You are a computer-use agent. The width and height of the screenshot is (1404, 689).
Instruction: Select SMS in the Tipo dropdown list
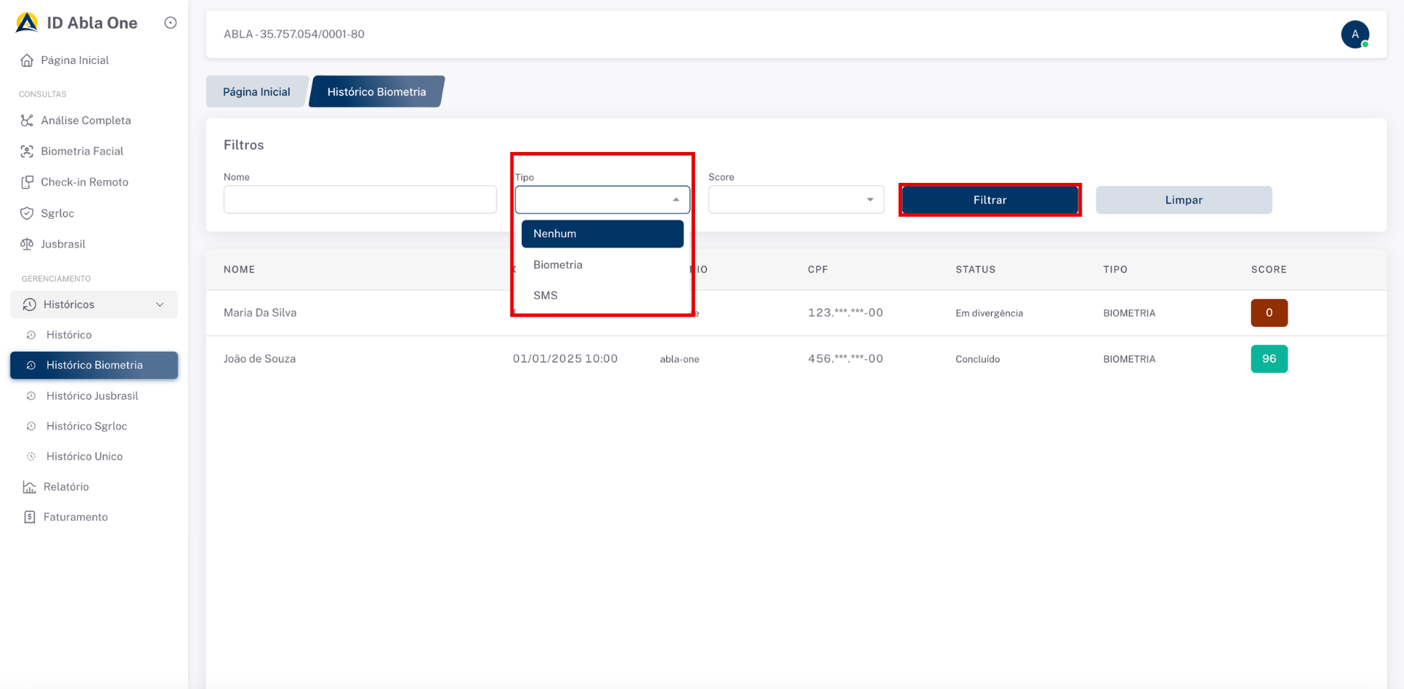(545, 295)
